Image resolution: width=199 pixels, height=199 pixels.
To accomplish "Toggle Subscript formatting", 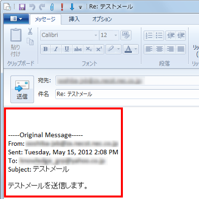I will [x=89, y=49].
